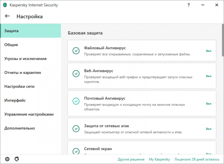
Task: Open settings via bottom-left gear icon
Action: click(x=7, y=159)
